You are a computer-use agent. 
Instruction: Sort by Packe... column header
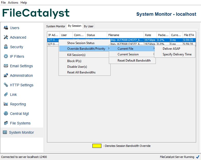(x=163, y=35)
